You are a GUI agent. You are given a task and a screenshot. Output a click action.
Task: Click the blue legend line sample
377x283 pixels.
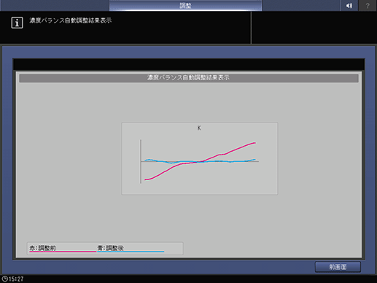click(x=131, y=252)
